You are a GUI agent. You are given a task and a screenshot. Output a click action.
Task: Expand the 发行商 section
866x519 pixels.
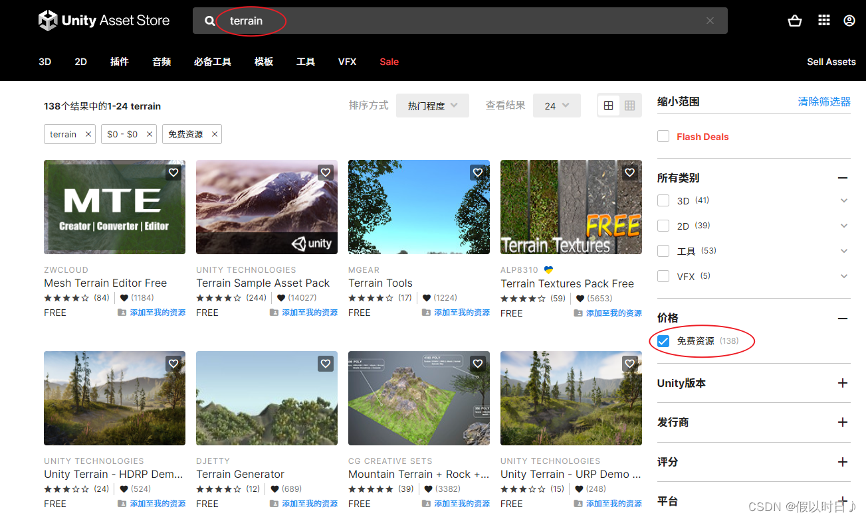click(843, 422)
